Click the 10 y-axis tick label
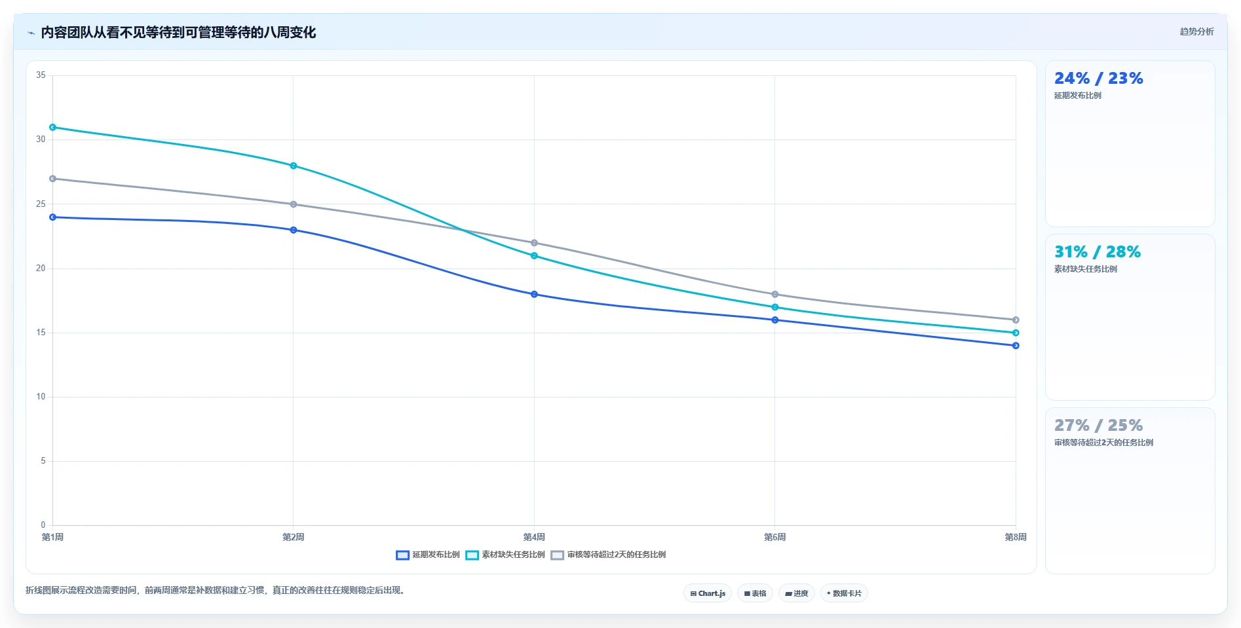Screen dimensions: 1241x628 (41, 397)
